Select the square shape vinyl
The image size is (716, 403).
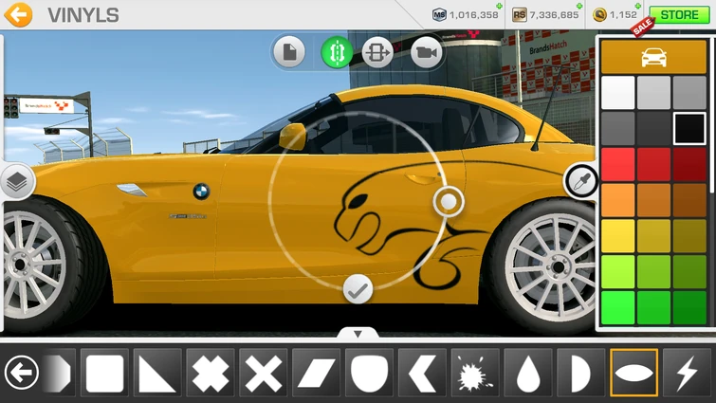104,373
